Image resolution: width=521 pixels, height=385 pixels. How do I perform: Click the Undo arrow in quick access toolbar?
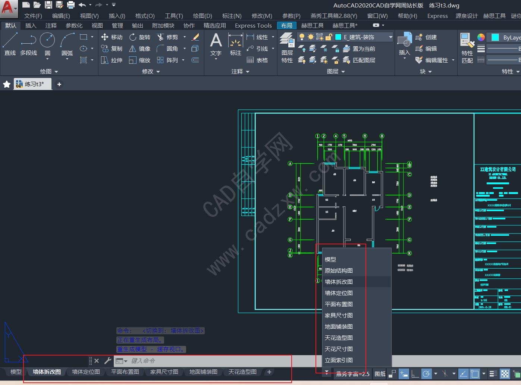click(82, 5)
